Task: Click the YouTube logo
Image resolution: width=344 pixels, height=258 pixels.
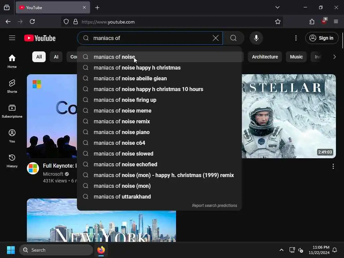Action: pos(40,38)
